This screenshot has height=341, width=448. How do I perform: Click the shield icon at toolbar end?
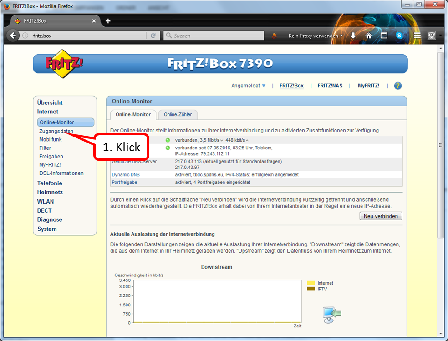(432, 36)
